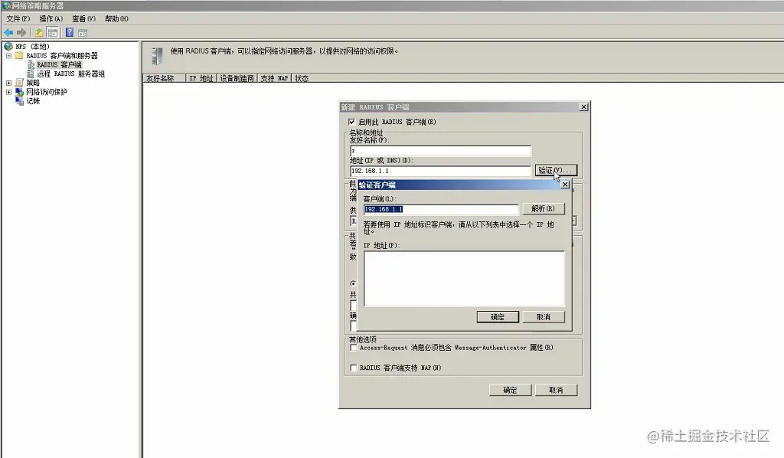The width and height of the screenshot is (784, 458).
Task: Click the server tower icon in the details pane
Action: coord(156,56)
